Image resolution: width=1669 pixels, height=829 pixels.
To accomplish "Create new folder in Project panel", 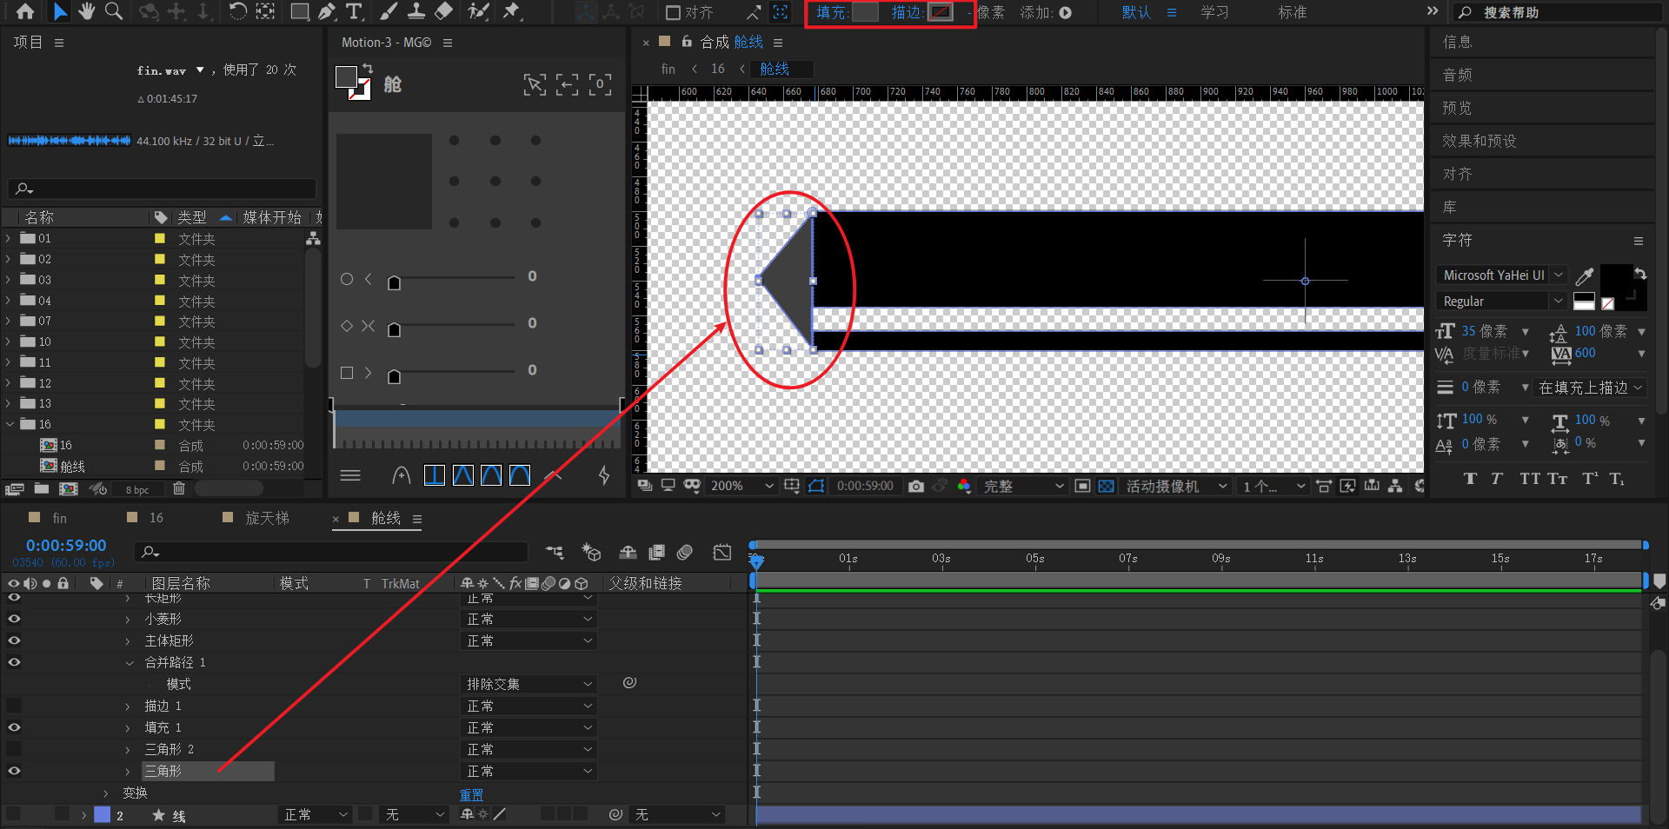I will [41, 489].
